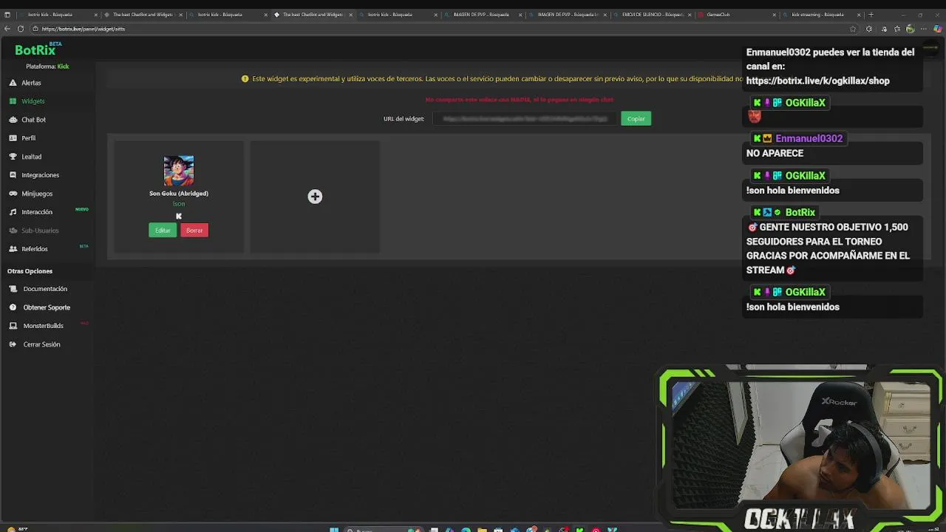This screenshot has height=532, width=946.
Task: Delete the Son Goku voice with Borrar
Action: tap(194, 231)
